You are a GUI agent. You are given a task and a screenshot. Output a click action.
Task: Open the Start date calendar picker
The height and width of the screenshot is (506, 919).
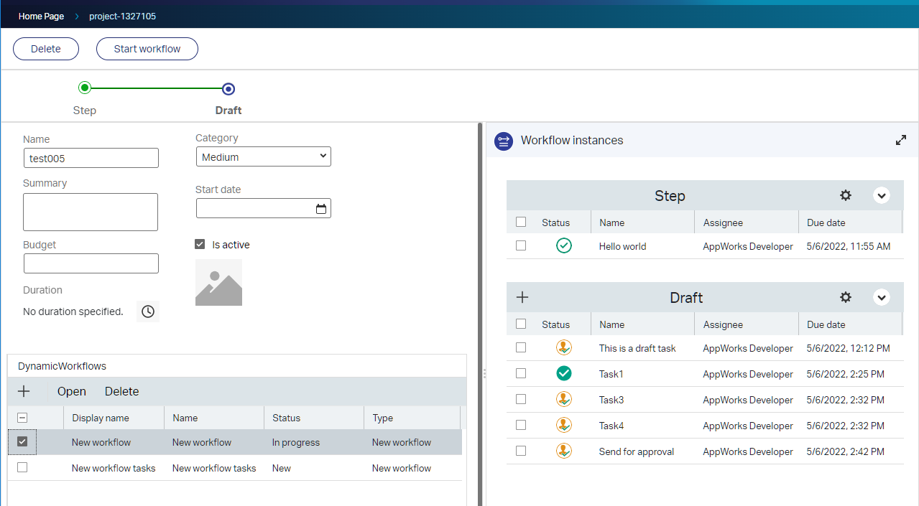click(x=321, y=209)
